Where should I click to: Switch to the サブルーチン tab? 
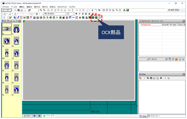tap(154, 116)
